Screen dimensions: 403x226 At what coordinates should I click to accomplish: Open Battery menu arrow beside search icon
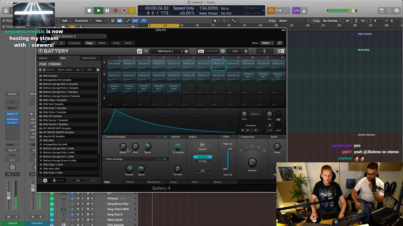tap(146, 51)
